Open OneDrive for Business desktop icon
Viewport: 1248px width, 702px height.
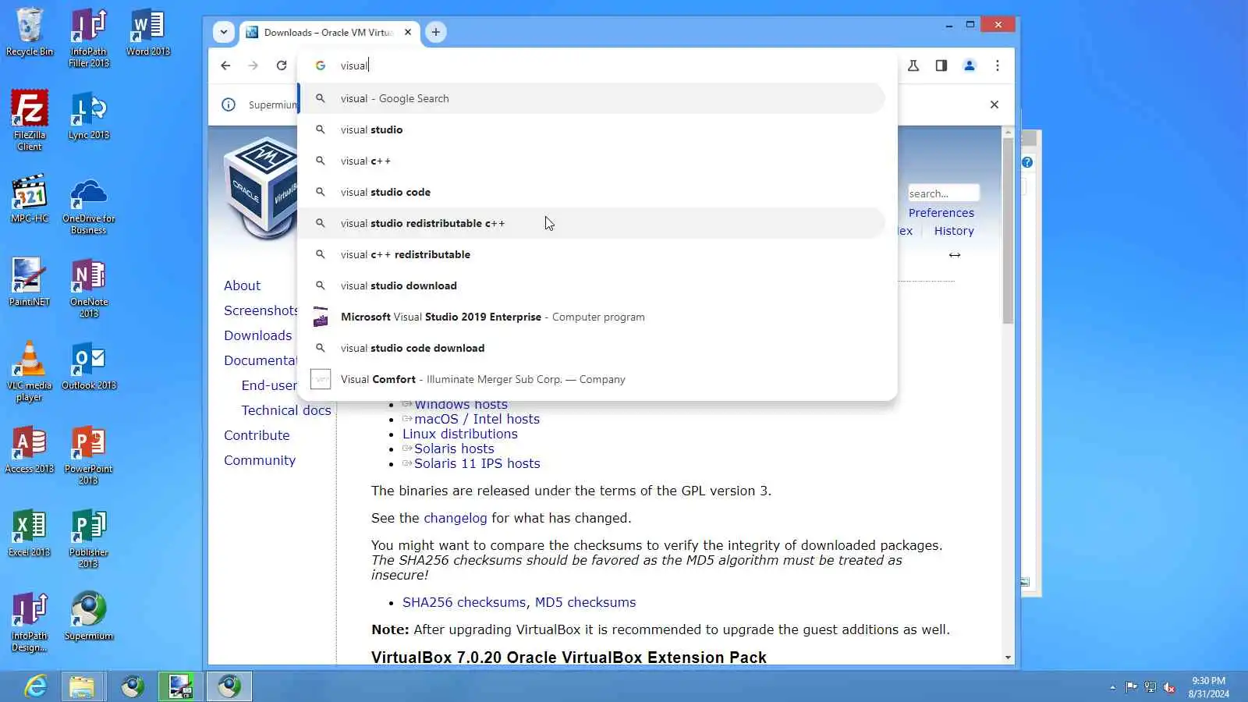pyautogui.click(x=89, y=204)
